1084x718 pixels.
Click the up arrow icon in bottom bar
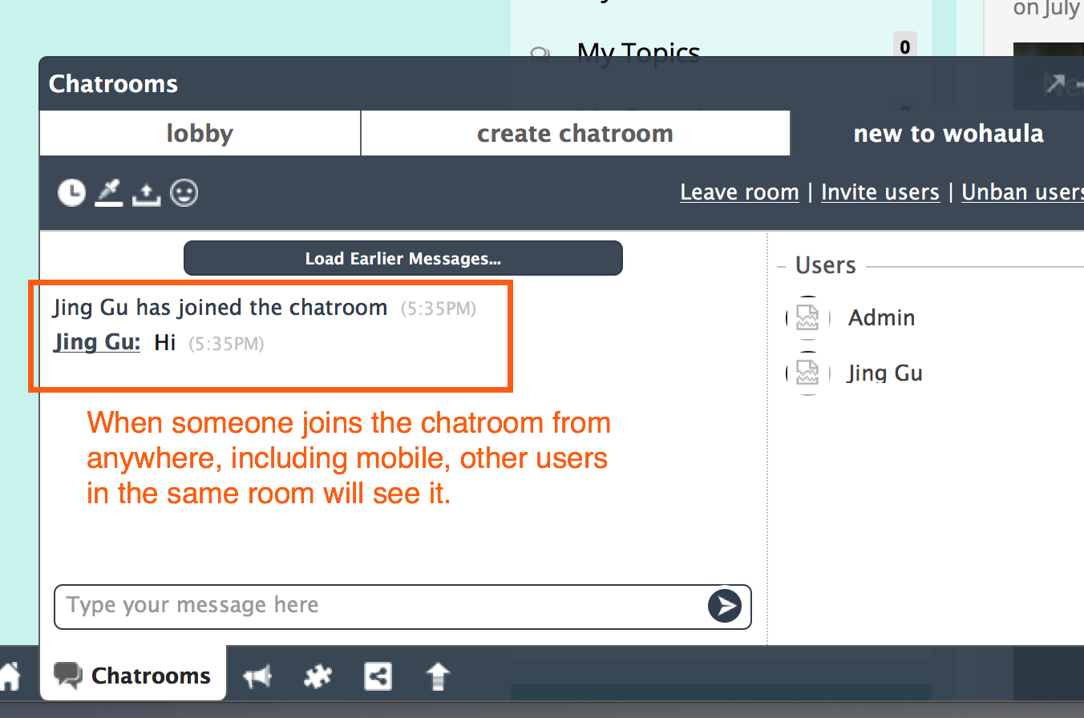coord(438,677)
